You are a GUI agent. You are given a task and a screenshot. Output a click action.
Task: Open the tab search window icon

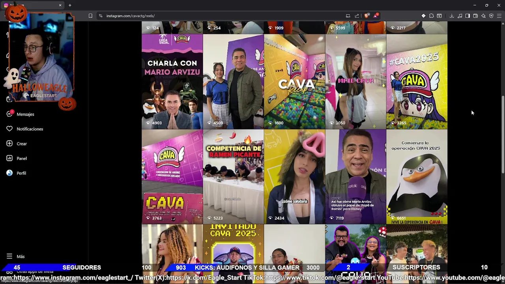pyautogui.click(x=439, y=16)
